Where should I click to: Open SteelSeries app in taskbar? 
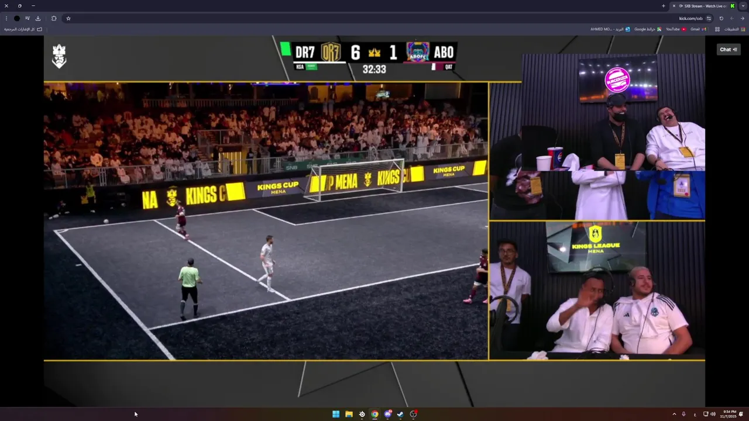pyautogui.click(x=362, y=414)
